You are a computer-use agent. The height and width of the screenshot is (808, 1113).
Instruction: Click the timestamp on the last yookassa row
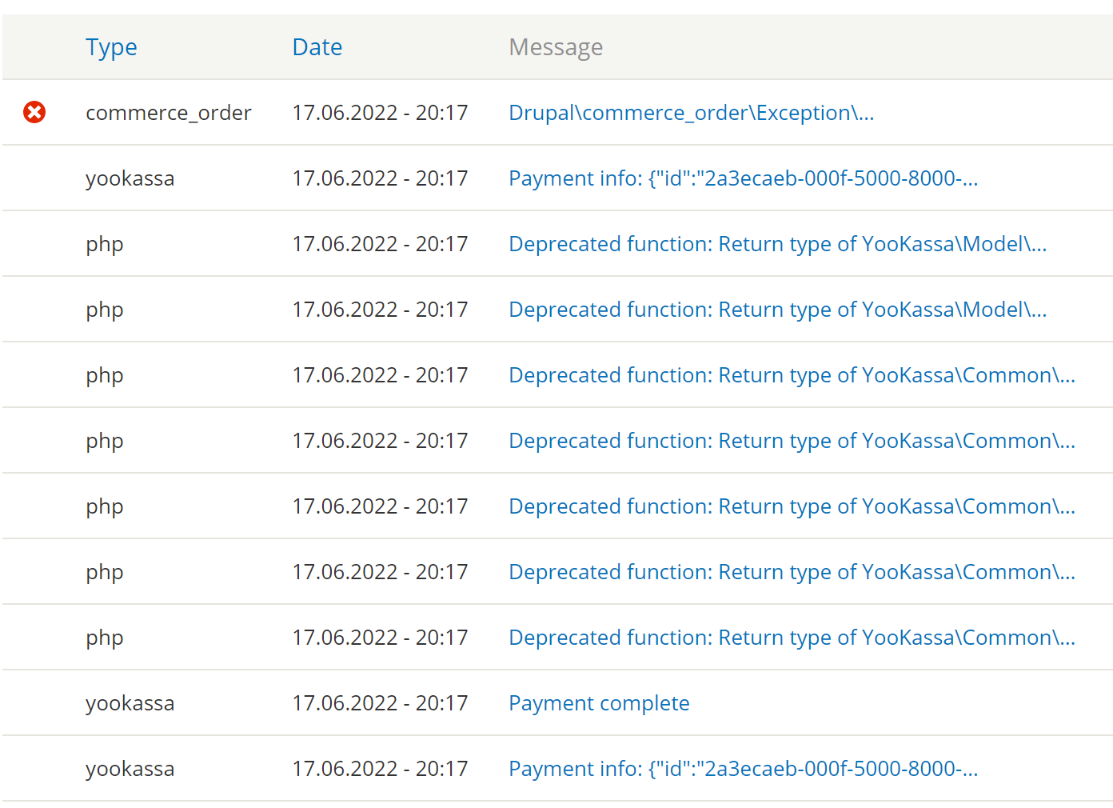[x=380, y=768]
